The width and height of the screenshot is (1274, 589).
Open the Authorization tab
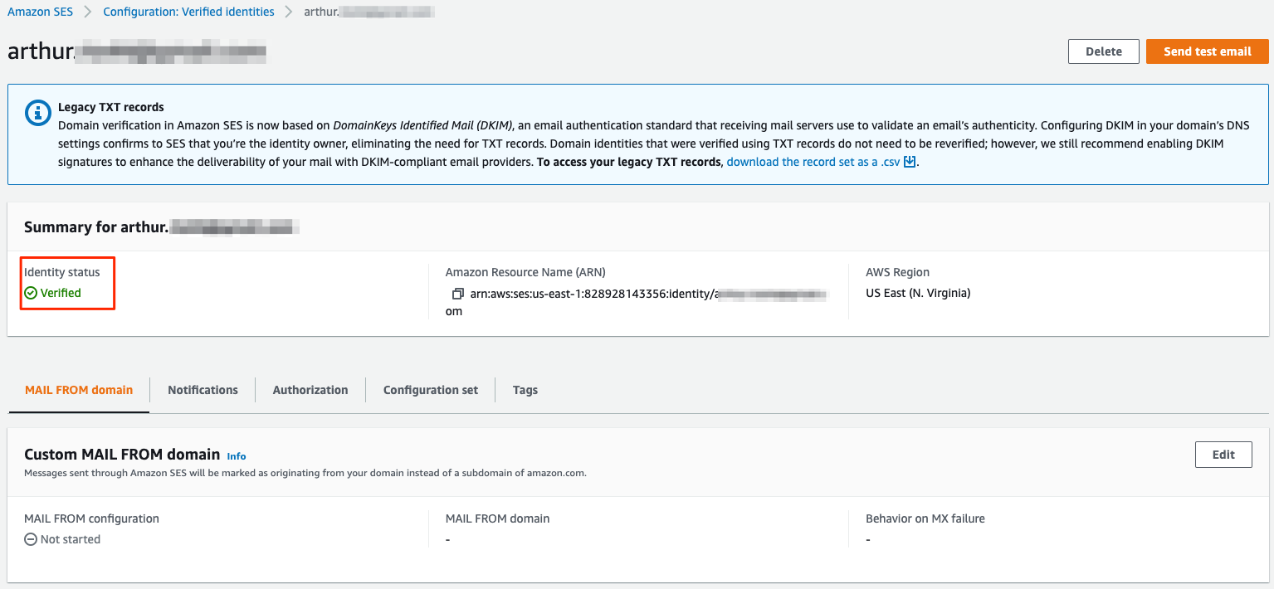pyautogui.click(x=310, y=390)
